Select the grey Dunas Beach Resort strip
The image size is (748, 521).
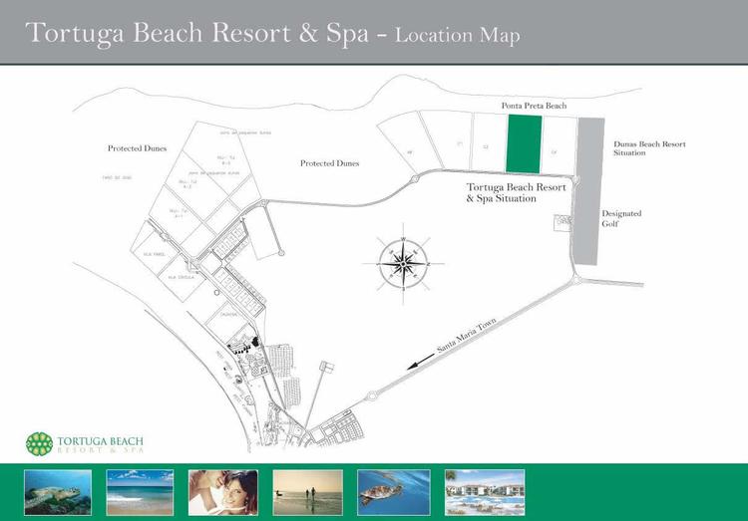(589, 191)
